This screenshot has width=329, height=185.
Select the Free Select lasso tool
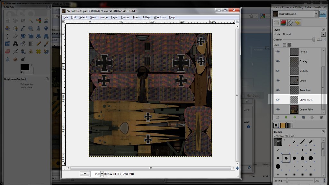[23, 20]
